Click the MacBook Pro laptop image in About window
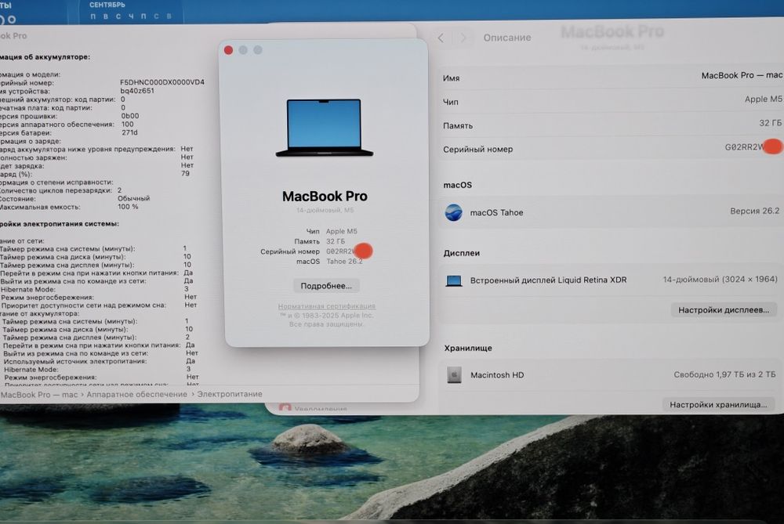Viewport: 784px width, 524px height. (325, 128)
